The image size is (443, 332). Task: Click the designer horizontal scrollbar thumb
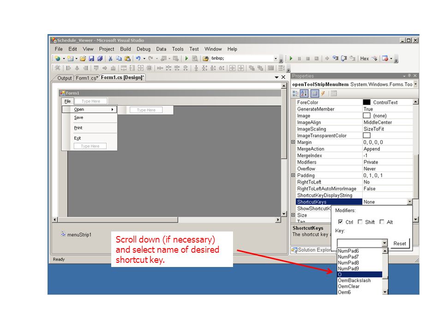click(x=118, y=219)
